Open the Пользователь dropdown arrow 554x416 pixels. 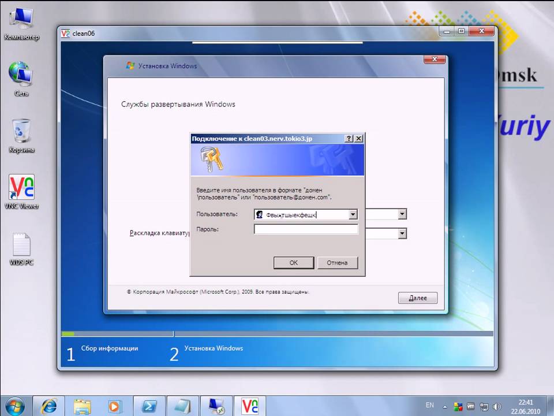(x=353, y=214)
